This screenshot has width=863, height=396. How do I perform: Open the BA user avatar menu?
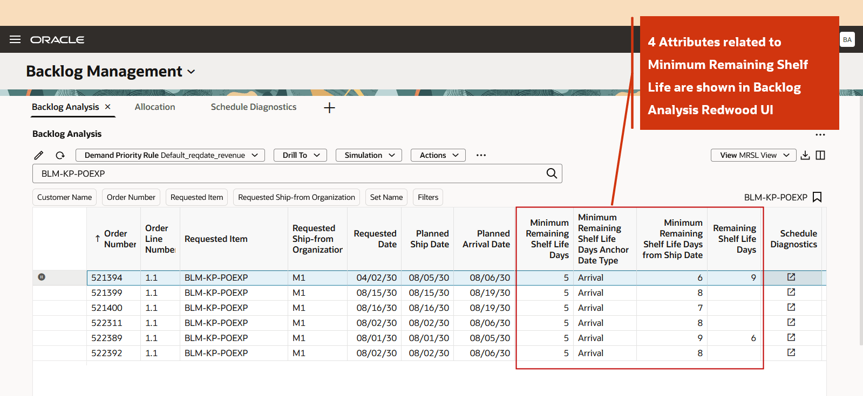847,39
